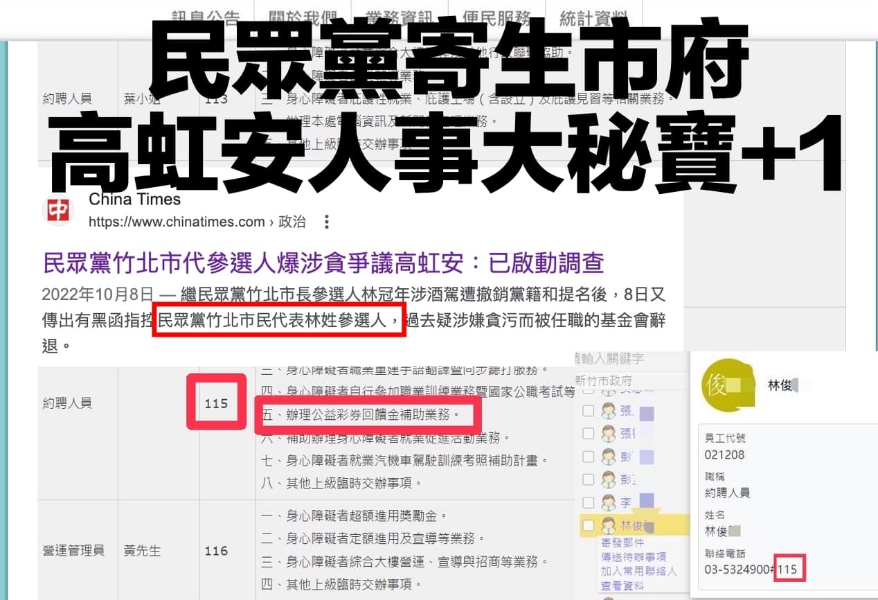Screen dimensions: 878x600
Task: Click the 八、其他上級臨時交辦事項 line
Action: tap(341, 483)
